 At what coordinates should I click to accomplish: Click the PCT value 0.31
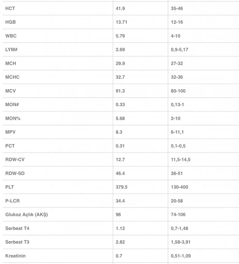pyautogui.click(x=120, y=146)
